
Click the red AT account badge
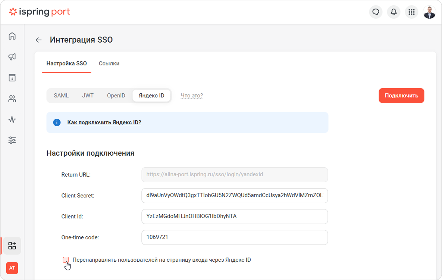point(12,268)
